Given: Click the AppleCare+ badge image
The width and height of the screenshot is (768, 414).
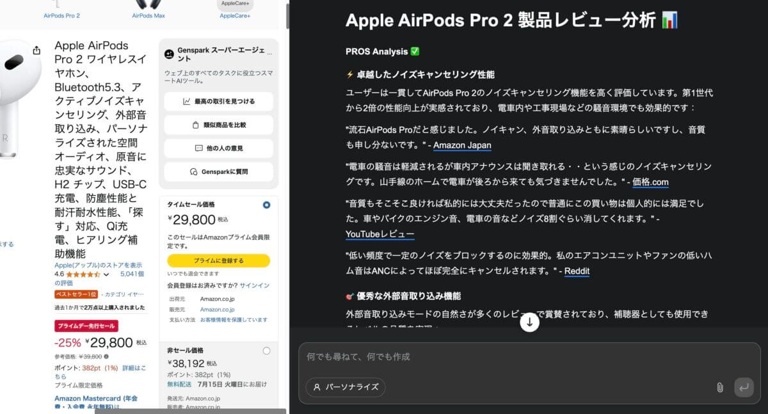Looking at the screenshot, I should point(235,4).
